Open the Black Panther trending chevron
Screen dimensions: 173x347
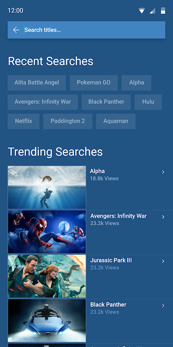coord(163,306)
